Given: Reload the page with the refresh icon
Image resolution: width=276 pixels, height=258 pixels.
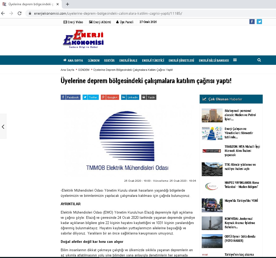Looking at the screenshot, I should point(20,13).
